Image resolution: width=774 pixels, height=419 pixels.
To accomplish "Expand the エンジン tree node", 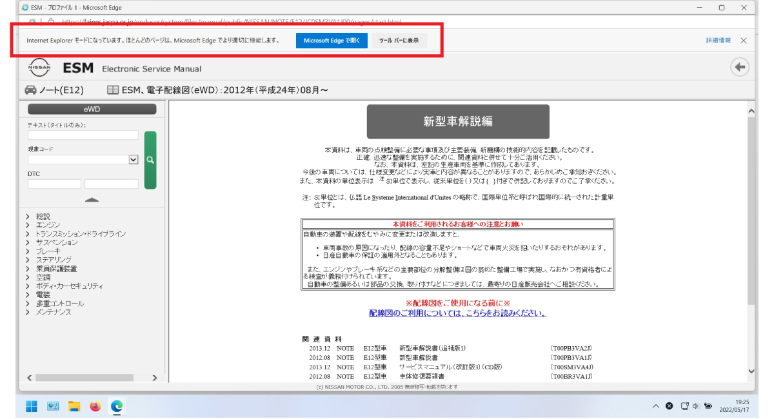I will click(x=27, y=225).
